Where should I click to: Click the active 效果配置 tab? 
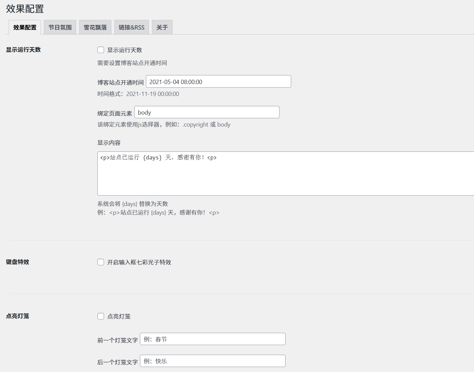[25, 27]
